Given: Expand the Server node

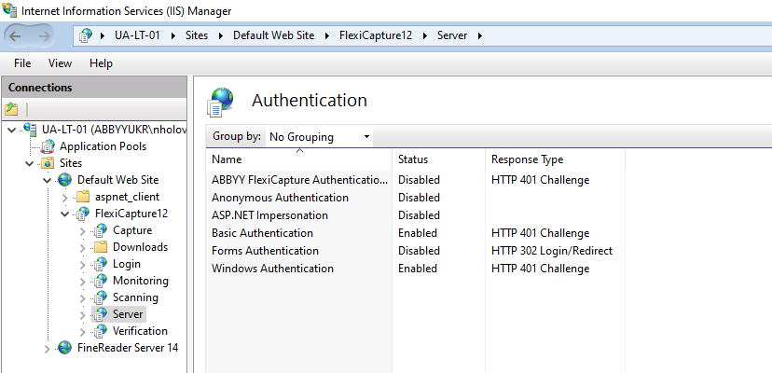Looking at the screenshot, I should click(x=83, y=314).
